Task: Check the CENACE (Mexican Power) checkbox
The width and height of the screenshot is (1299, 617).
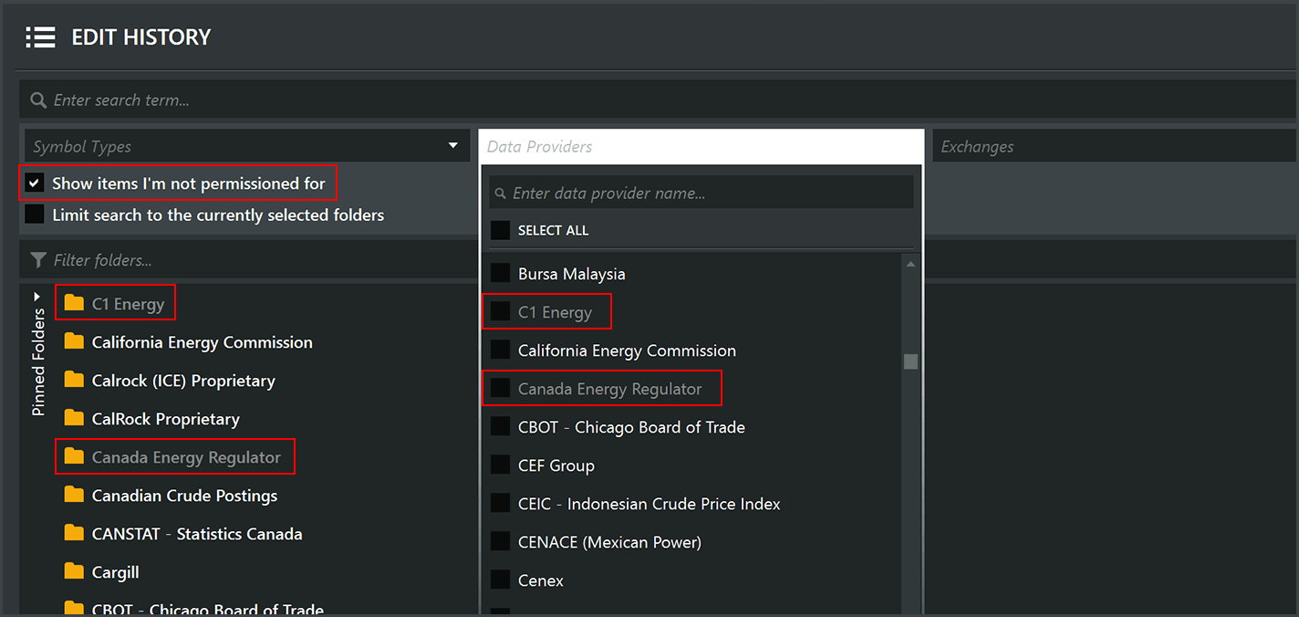Action: tap(500, 541)
